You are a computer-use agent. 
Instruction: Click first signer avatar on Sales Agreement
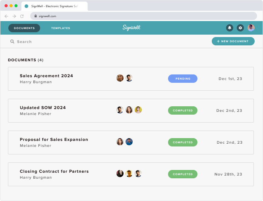pyautogui.click(x=120, y=78)
